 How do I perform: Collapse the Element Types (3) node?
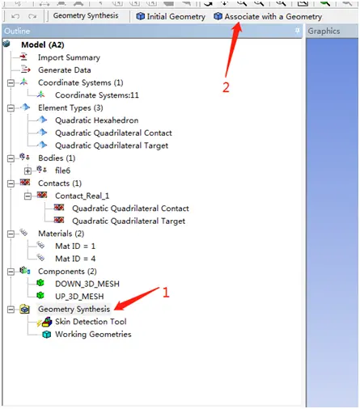[11, 108]
